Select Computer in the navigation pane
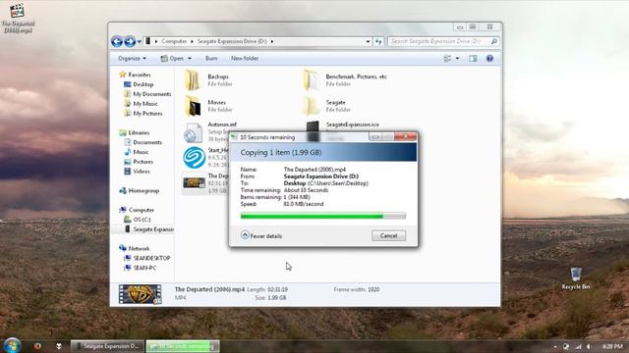629x353 pixels. point(141,210)
